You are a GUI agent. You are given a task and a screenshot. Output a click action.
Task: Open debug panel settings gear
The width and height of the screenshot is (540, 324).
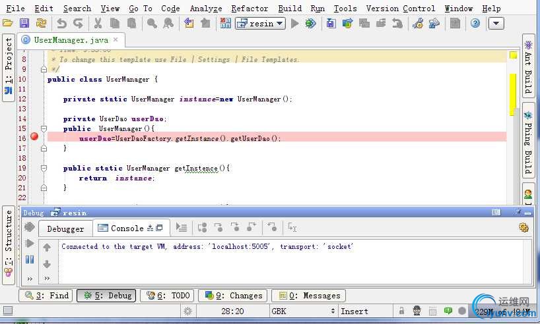tap(523, 227)
